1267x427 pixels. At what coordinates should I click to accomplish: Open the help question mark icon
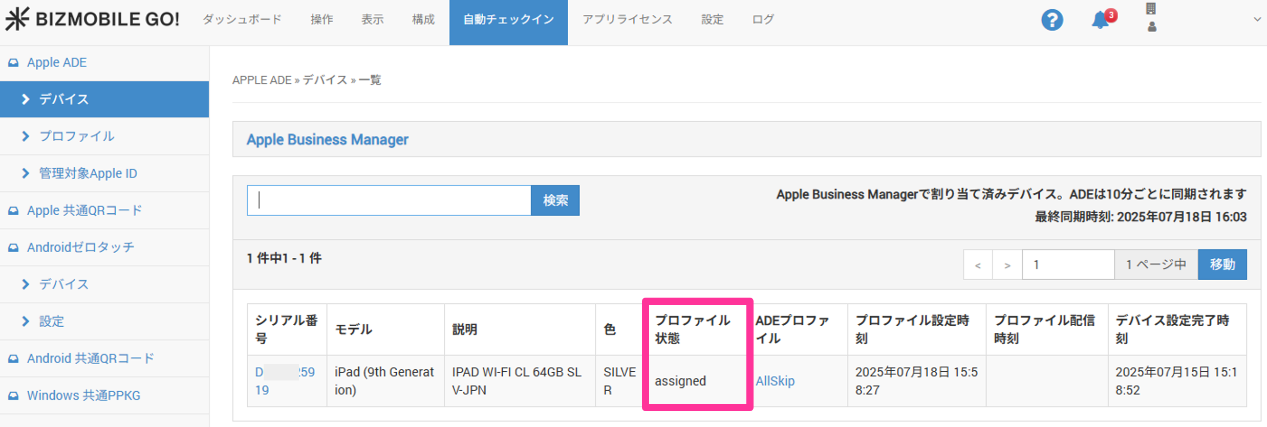1051,20
